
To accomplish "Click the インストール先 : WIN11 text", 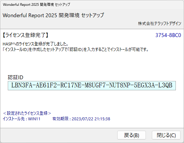I will pyautogui.click(x=21, y=119).
